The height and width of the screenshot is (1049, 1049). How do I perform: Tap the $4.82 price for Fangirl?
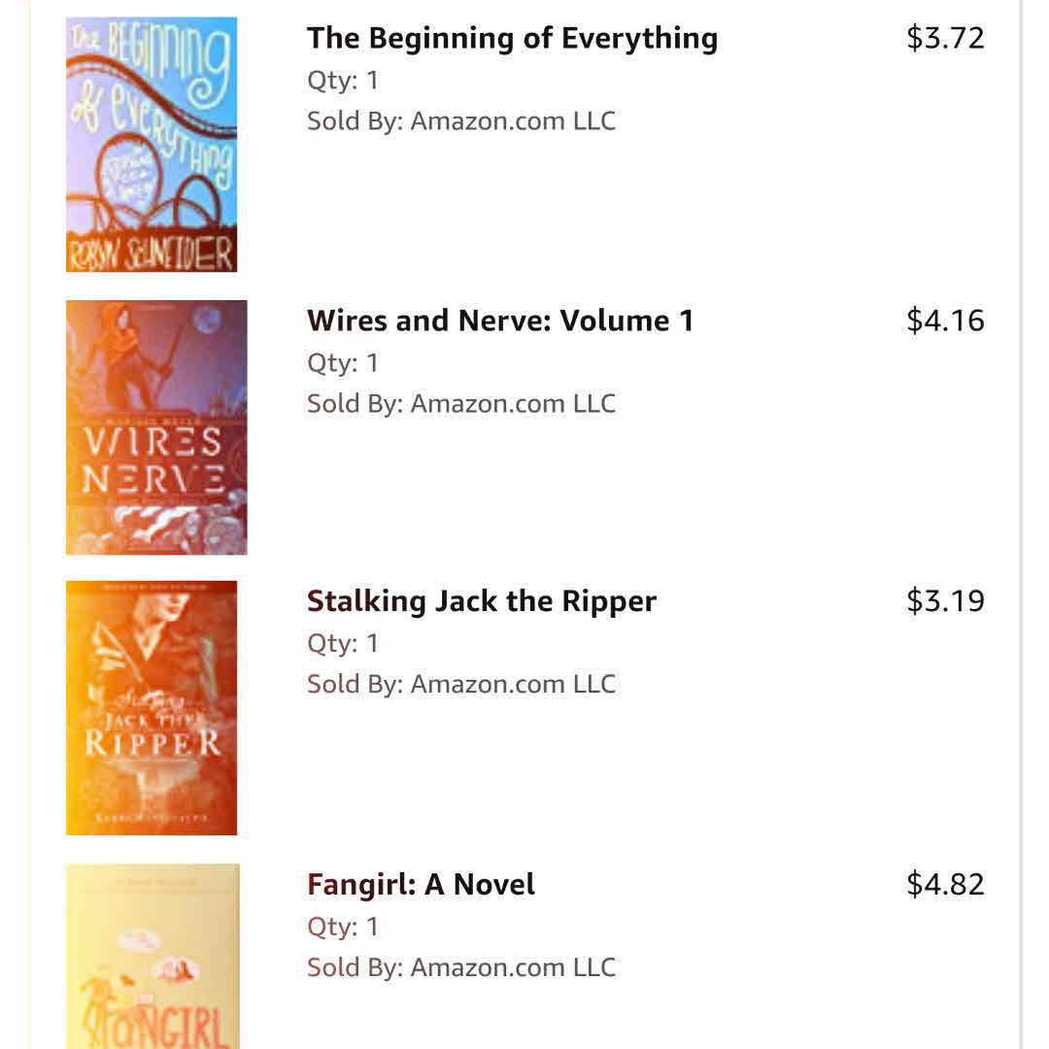[945, 884]
